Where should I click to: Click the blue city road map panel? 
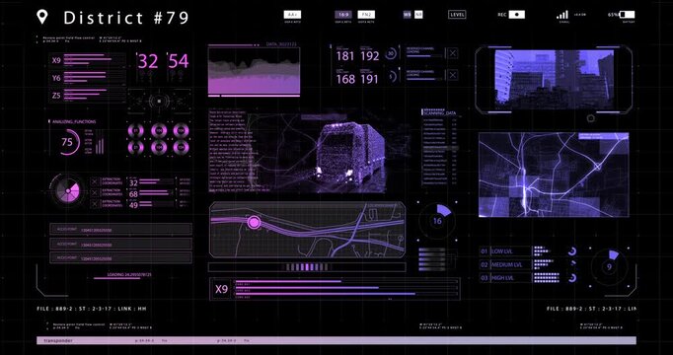pos(554,175)
